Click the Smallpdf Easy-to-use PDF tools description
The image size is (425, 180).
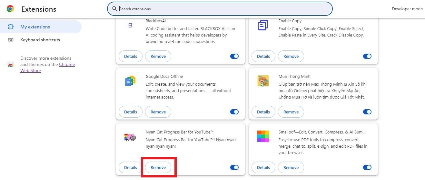click(x=323, y=146)
